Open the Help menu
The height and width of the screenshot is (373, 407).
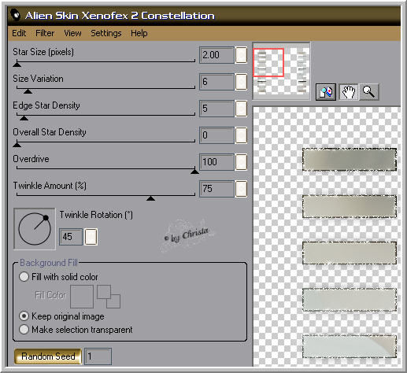tap(139, 33)
